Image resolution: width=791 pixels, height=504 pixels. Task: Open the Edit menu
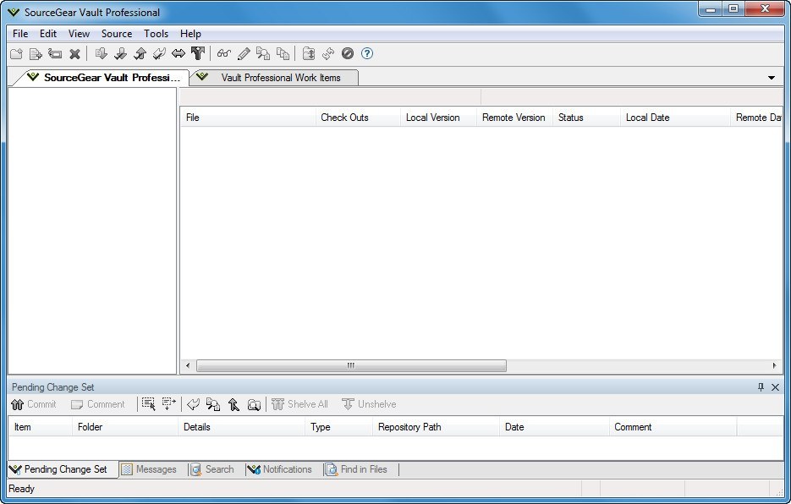(48, 34)
